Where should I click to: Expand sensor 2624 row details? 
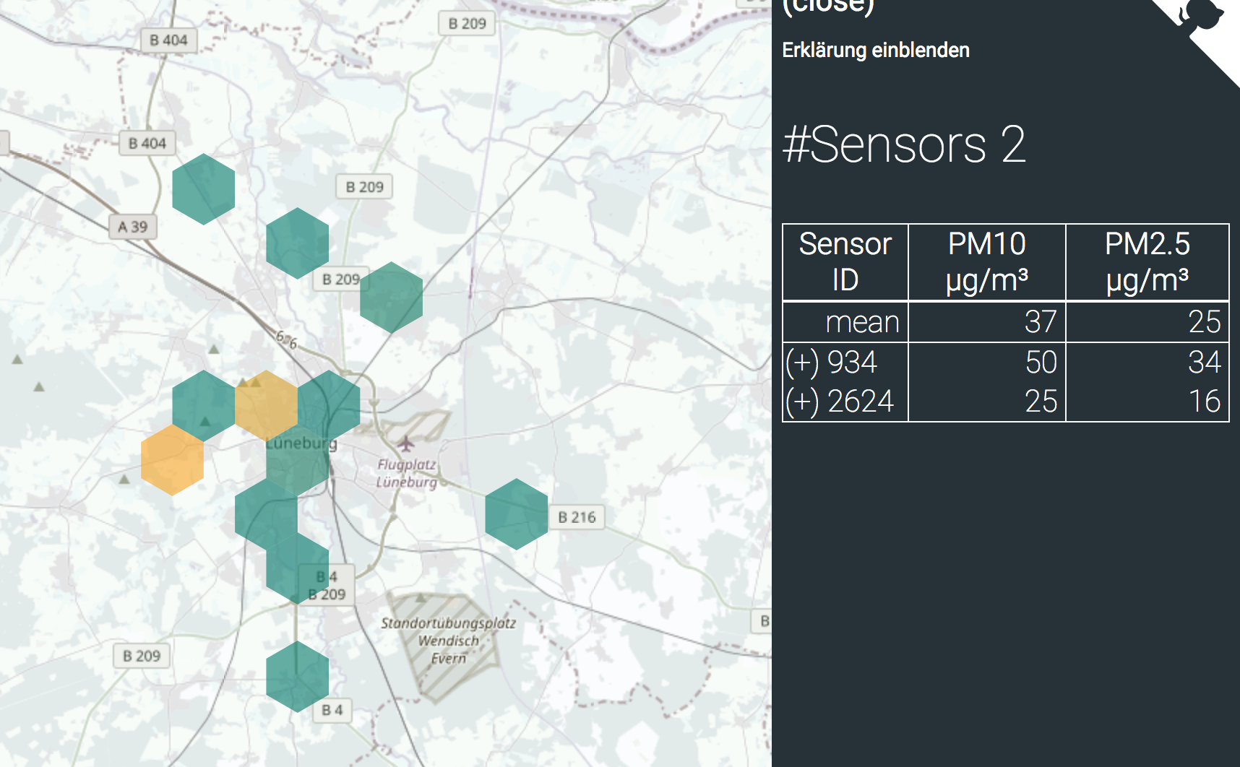point(840,402)
